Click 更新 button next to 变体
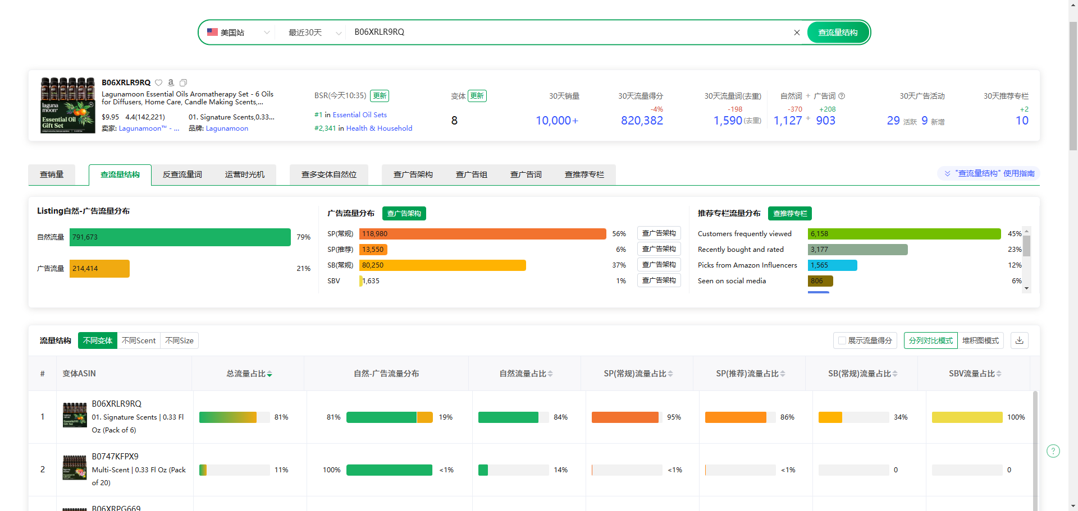The width and height of the screenshot is (1078, 511). point(477,96)
